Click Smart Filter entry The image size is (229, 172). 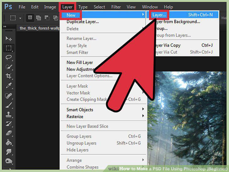click(103, 52)
